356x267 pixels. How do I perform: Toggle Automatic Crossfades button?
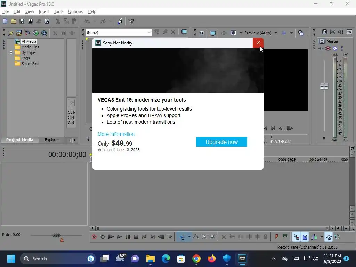[305, 237]
